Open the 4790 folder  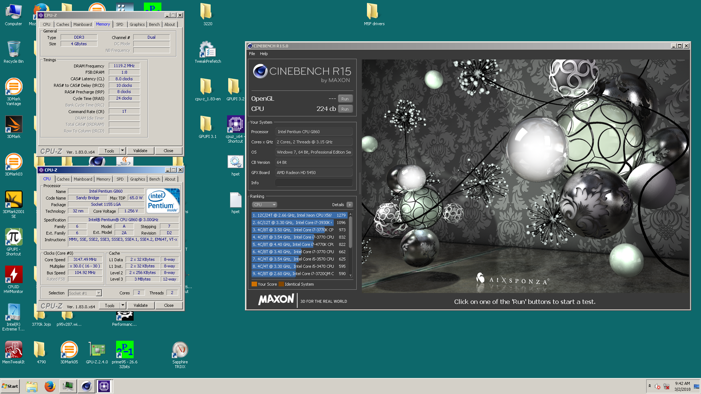[x=41, y=352]
